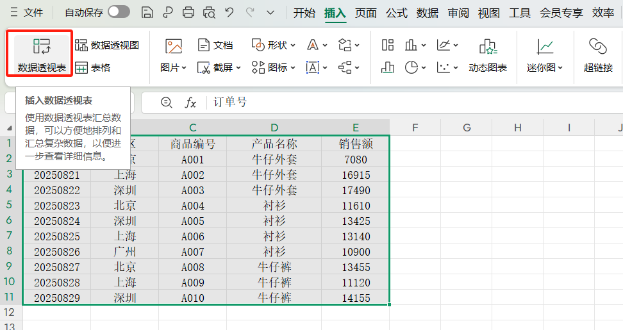Switch to the 视图 tab
Image resolution: width=623 pixels, height=330 pixels.
[488, 13]
